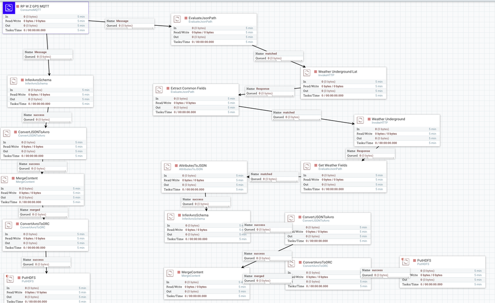The width and height of the screenshot is (495, 303).
Task: Click stopped status square beside RP W Z GPS MQTT
Action: [x=18, y=6]
